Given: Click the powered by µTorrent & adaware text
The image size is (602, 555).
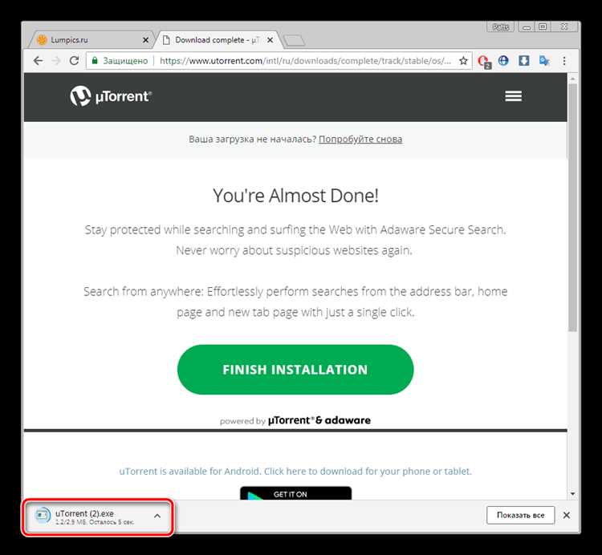Looking at the screenshot, I should [x=295, y=420].
